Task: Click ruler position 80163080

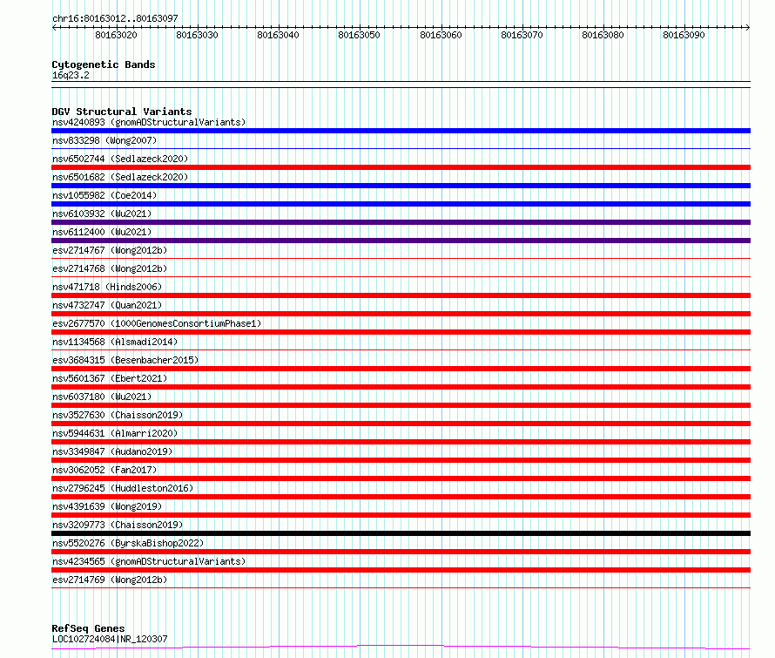Action: pyautogui.click(x=603, y=35)
